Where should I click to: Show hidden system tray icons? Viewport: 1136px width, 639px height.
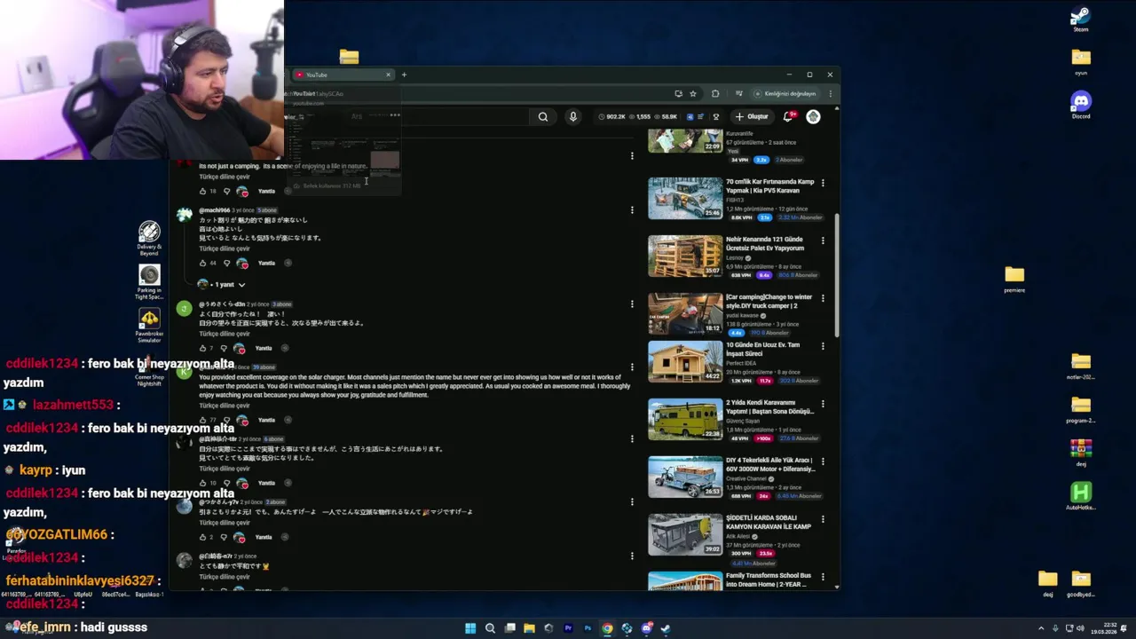1041,628
